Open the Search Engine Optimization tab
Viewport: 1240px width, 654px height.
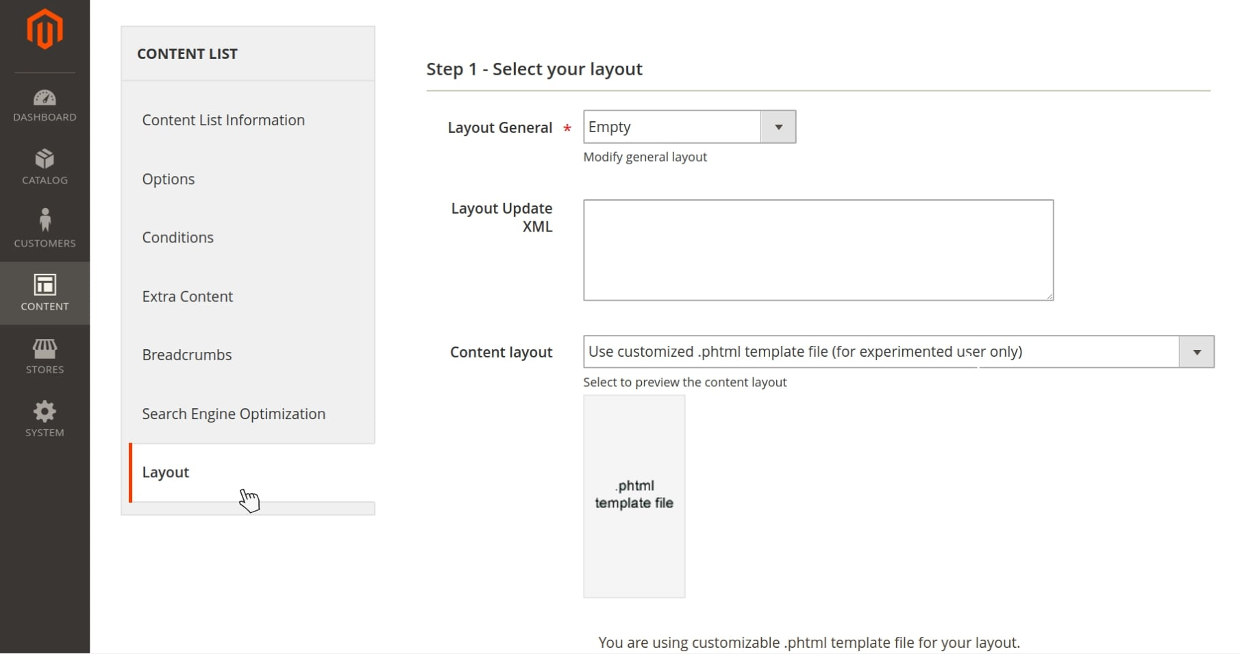click(x=234, y=414)
